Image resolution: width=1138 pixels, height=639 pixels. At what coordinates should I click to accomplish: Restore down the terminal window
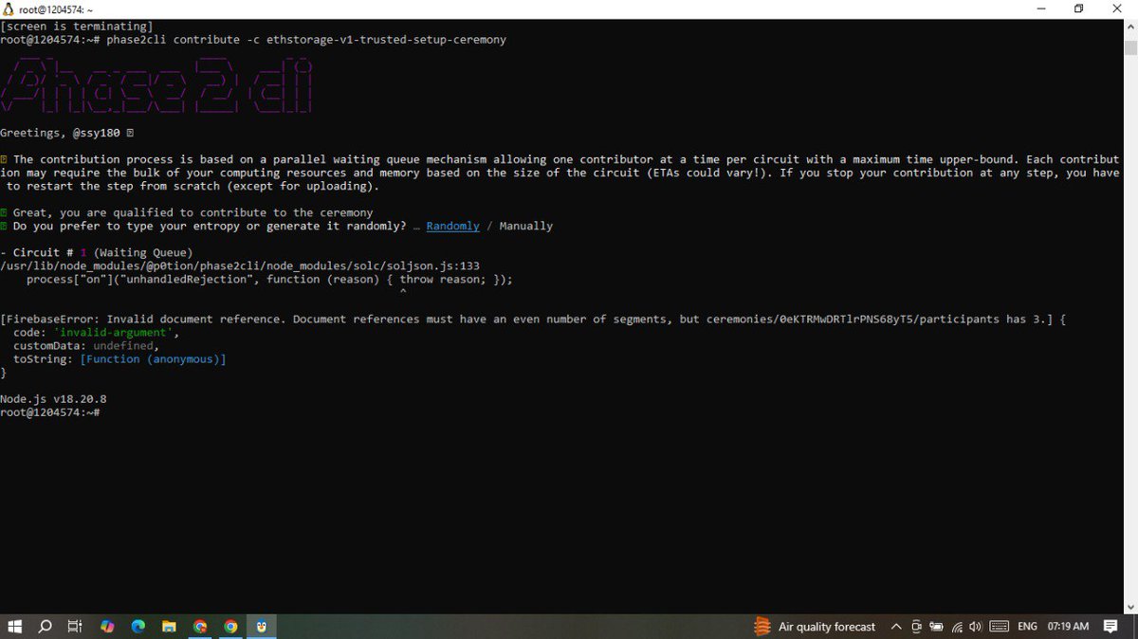click(x=1078, y=9)
